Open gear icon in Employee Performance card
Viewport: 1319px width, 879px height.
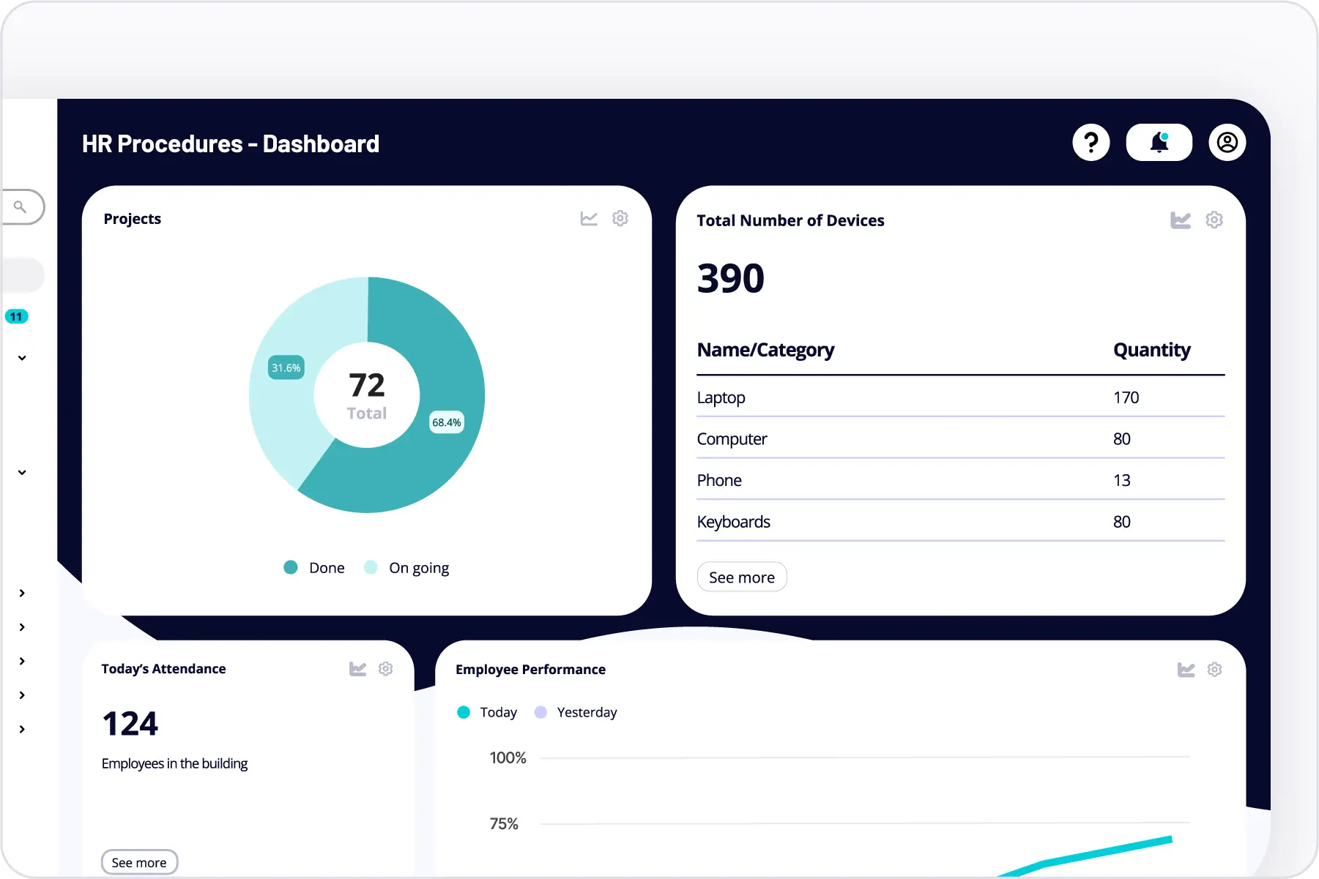[1215, 670]
